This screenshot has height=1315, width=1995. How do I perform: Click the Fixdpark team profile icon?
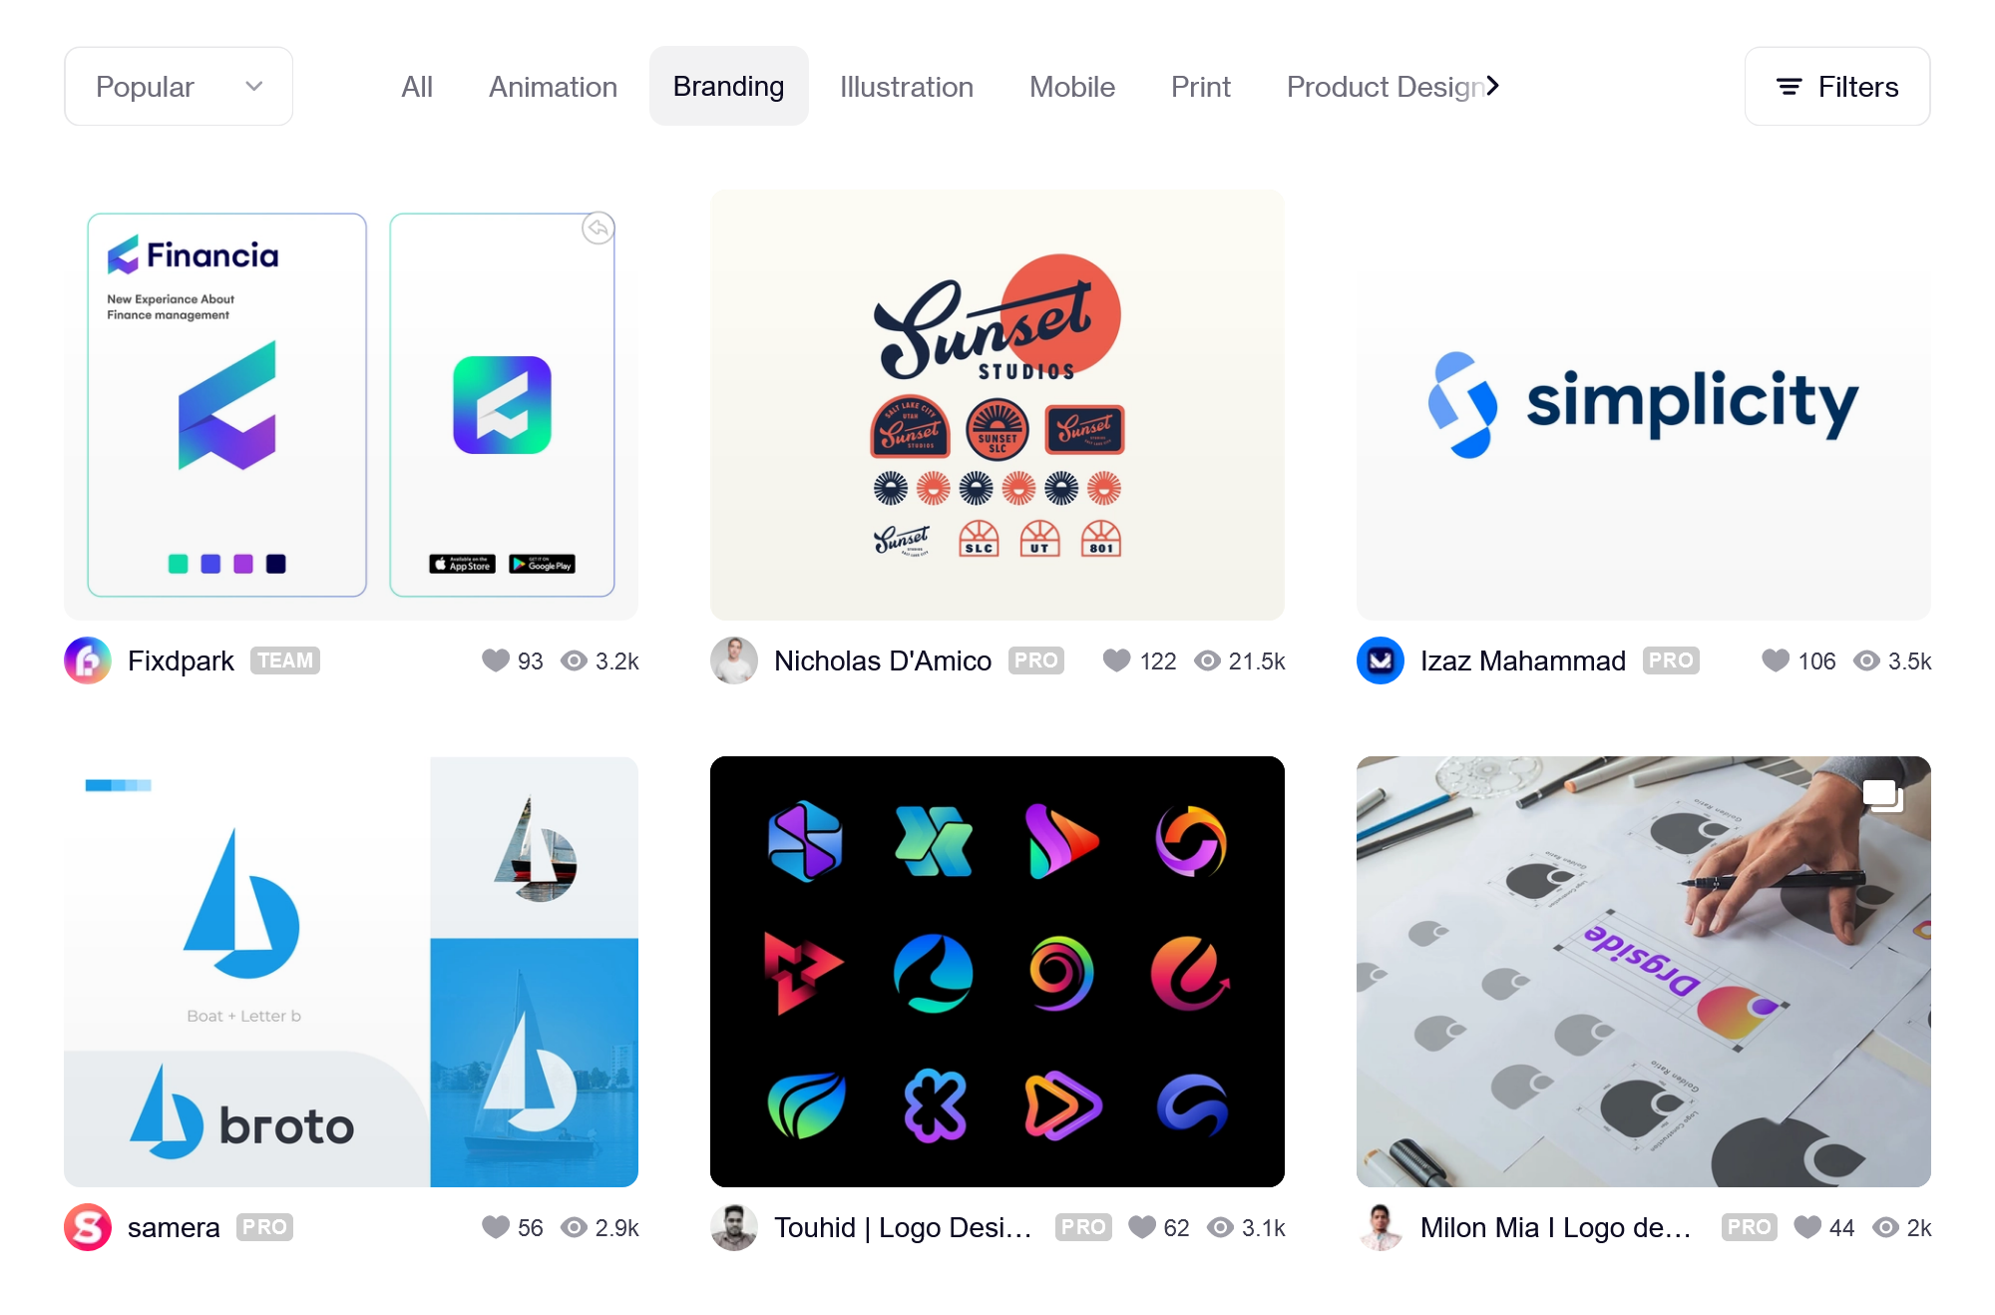(88, 657)
